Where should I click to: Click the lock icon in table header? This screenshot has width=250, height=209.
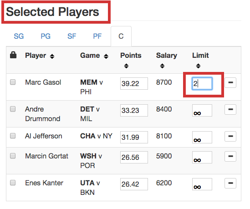tap(13, 55)
